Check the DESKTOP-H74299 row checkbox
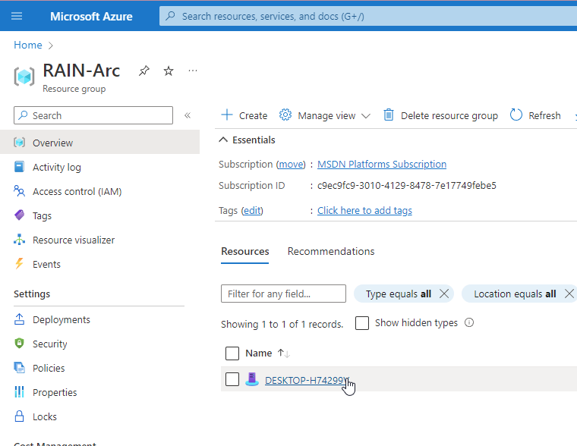The image size is (577, 446). click(x=232, y=379)
